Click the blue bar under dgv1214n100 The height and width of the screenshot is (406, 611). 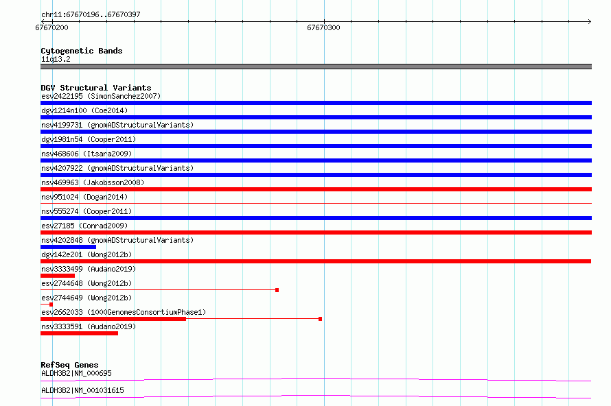pos(316,117)
